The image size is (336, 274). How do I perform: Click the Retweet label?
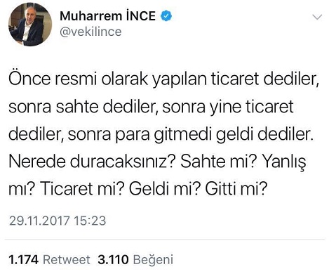click(67, 259)
